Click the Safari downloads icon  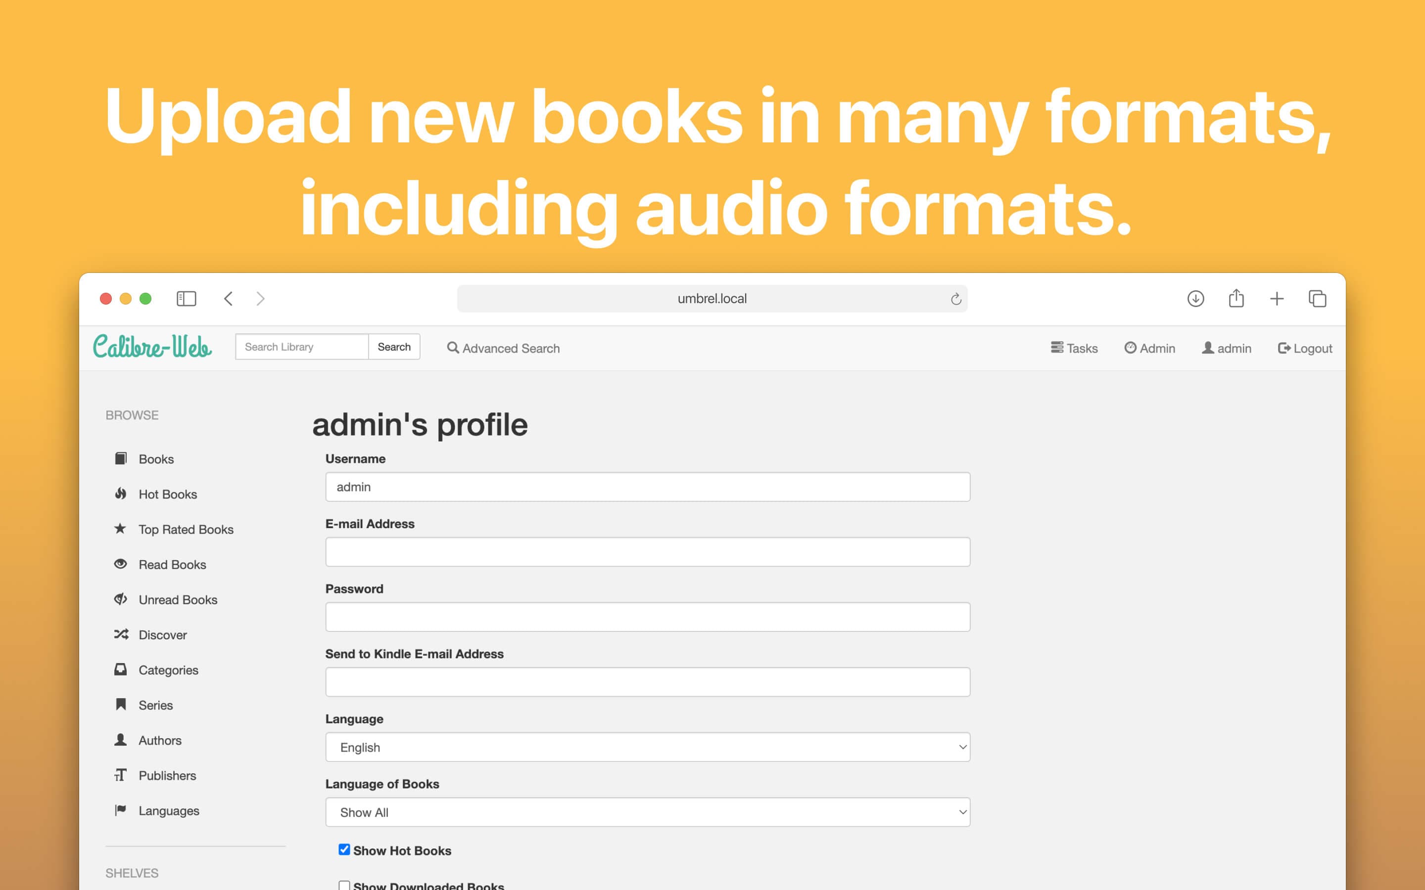[x=1195, y=299]
